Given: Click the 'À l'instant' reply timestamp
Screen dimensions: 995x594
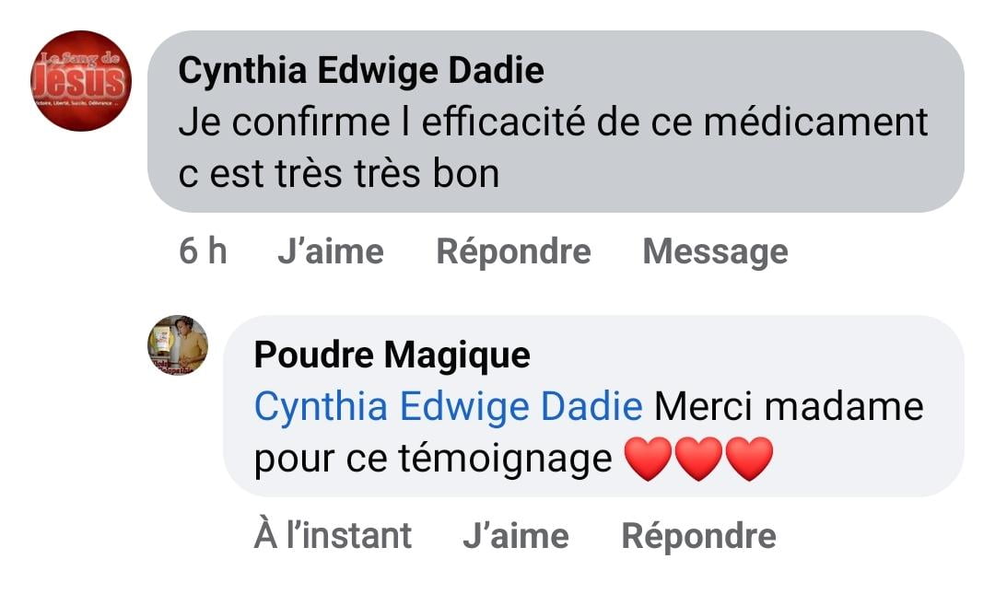Looking at the screenshot, I should (x=333, y=535).
